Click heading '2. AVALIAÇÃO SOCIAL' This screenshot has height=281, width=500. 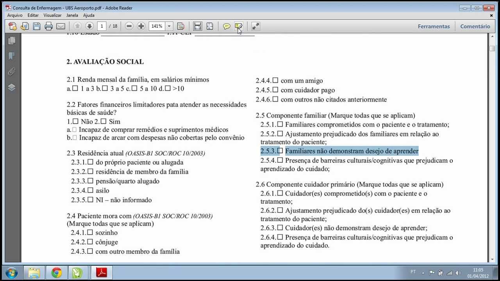click(x=105, y=62)
